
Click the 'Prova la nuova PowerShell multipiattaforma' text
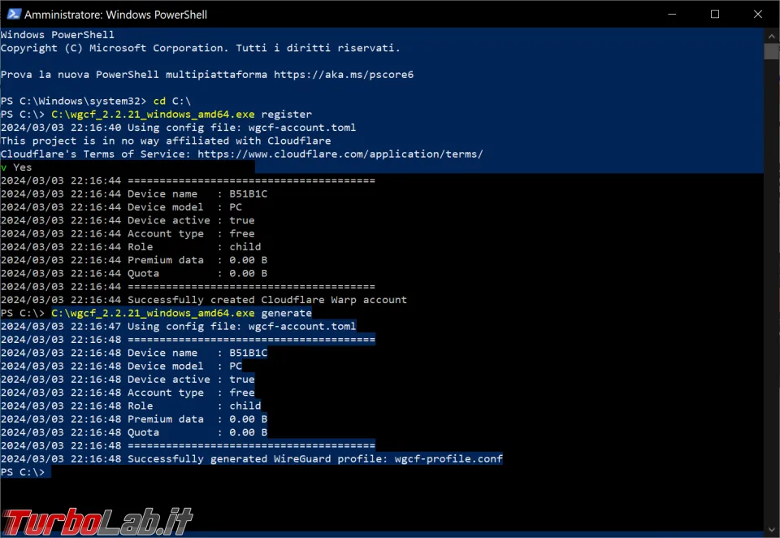pyautogui.click(x=134, y=74)
